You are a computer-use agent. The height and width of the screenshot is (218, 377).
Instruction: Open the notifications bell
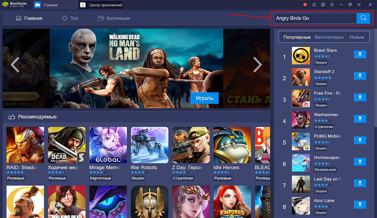pyautogui.click(x=314, y=4)
